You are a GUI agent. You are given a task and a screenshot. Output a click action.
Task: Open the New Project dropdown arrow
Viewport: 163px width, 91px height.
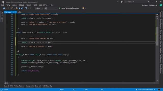coord(14,8)
